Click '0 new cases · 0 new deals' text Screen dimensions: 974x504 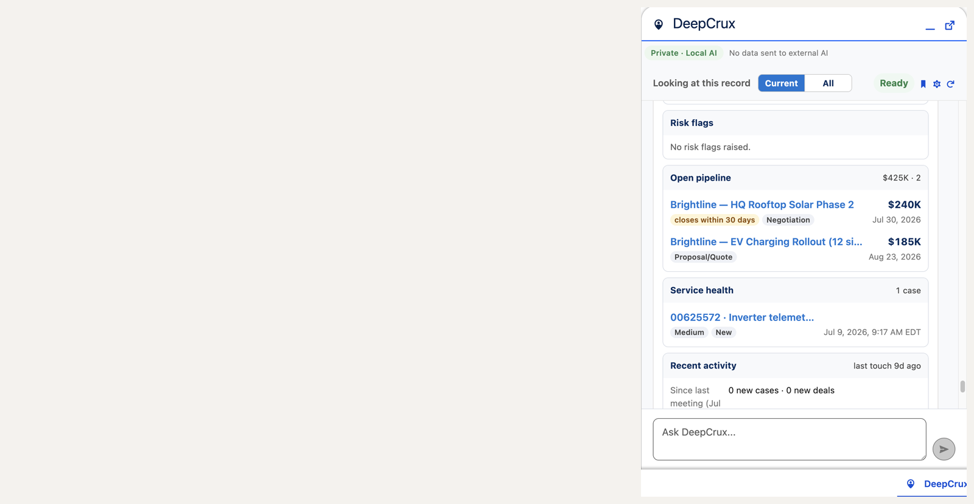(781, 390)
